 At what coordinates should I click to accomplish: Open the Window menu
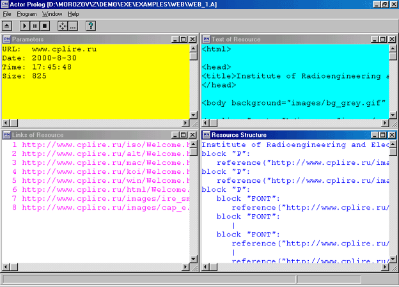[x=52, y=14]
